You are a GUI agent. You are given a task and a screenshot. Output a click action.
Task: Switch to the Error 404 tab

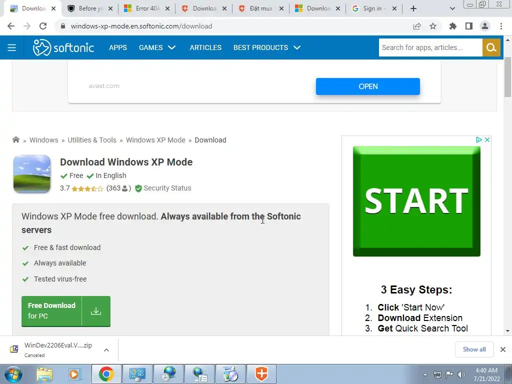coord(147,8)
